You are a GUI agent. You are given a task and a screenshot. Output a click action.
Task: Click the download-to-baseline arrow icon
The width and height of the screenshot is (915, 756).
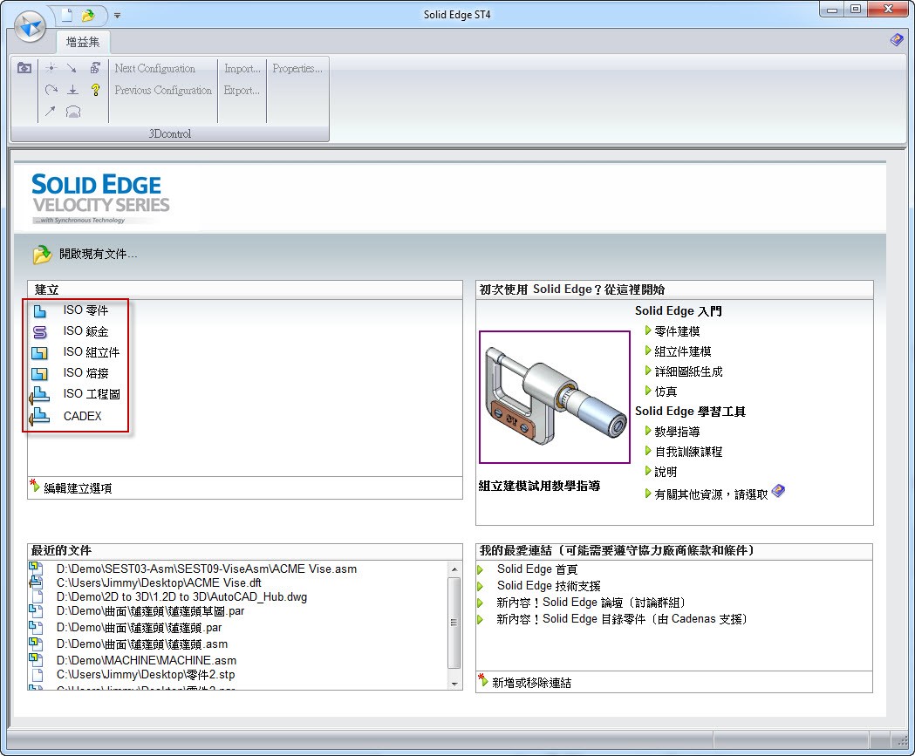(72, 90)
